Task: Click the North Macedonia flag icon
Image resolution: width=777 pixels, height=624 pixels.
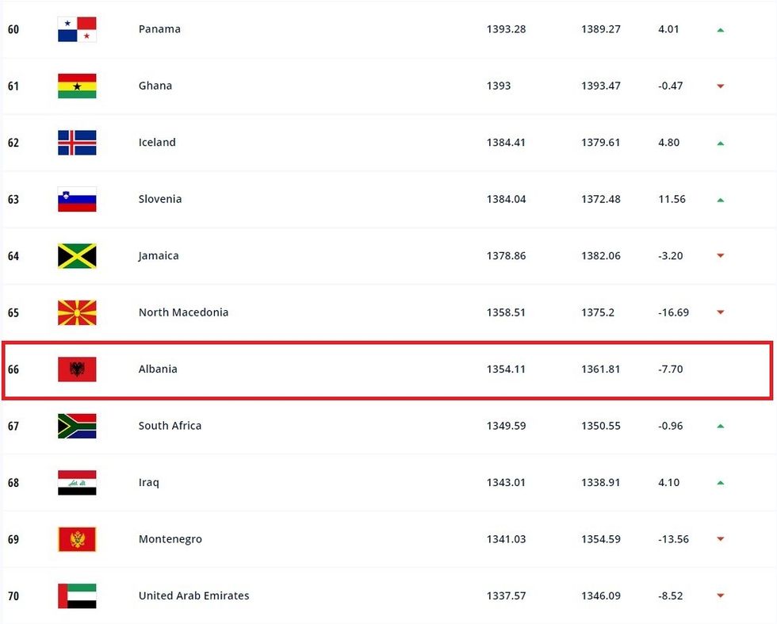Action: point(77,312)
